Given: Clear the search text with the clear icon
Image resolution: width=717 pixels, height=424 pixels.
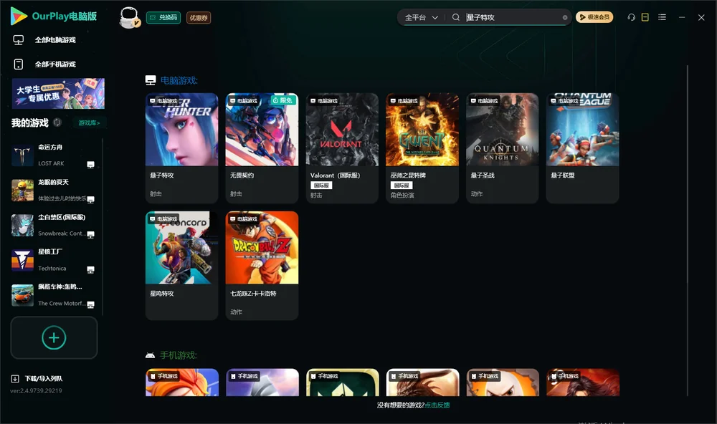Looking at the screenshot, I should click(565, 17).
